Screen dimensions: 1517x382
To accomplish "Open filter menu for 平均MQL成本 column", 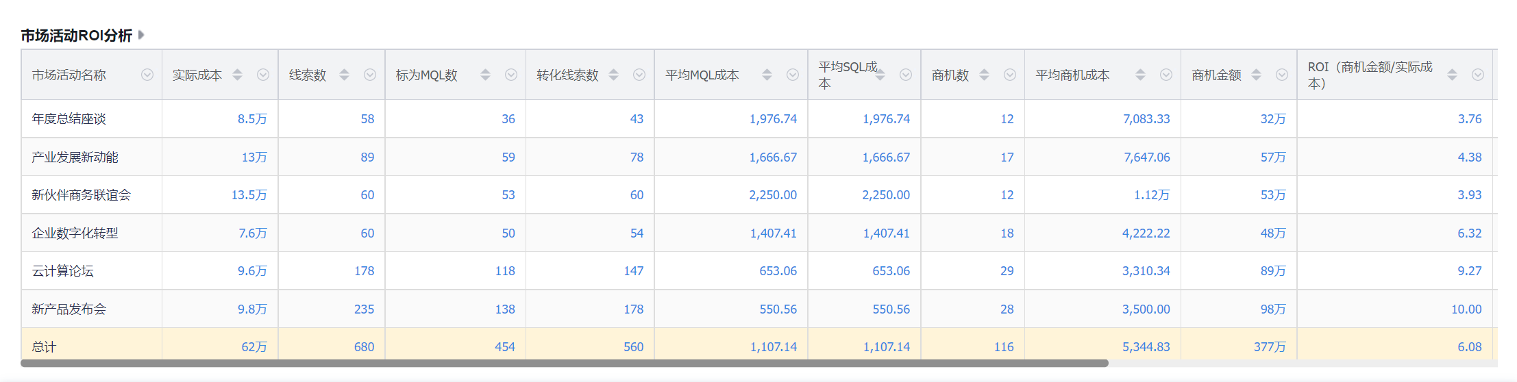I will (793, 75).
